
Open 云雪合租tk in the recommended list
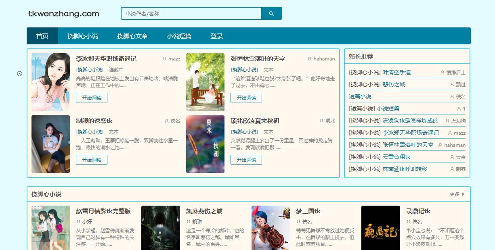click(x=396, y=157)
